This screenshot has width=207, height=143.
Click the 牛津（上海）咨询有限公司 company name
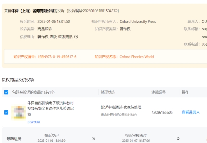[32, 11]
